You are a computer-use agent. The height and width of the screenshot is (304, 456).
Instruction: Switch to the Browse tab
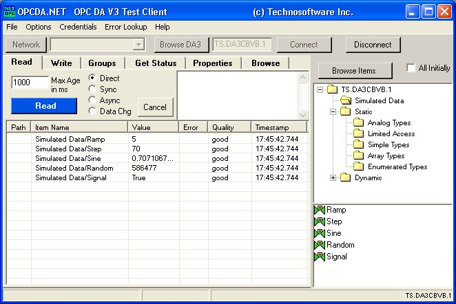pos(265,63)
